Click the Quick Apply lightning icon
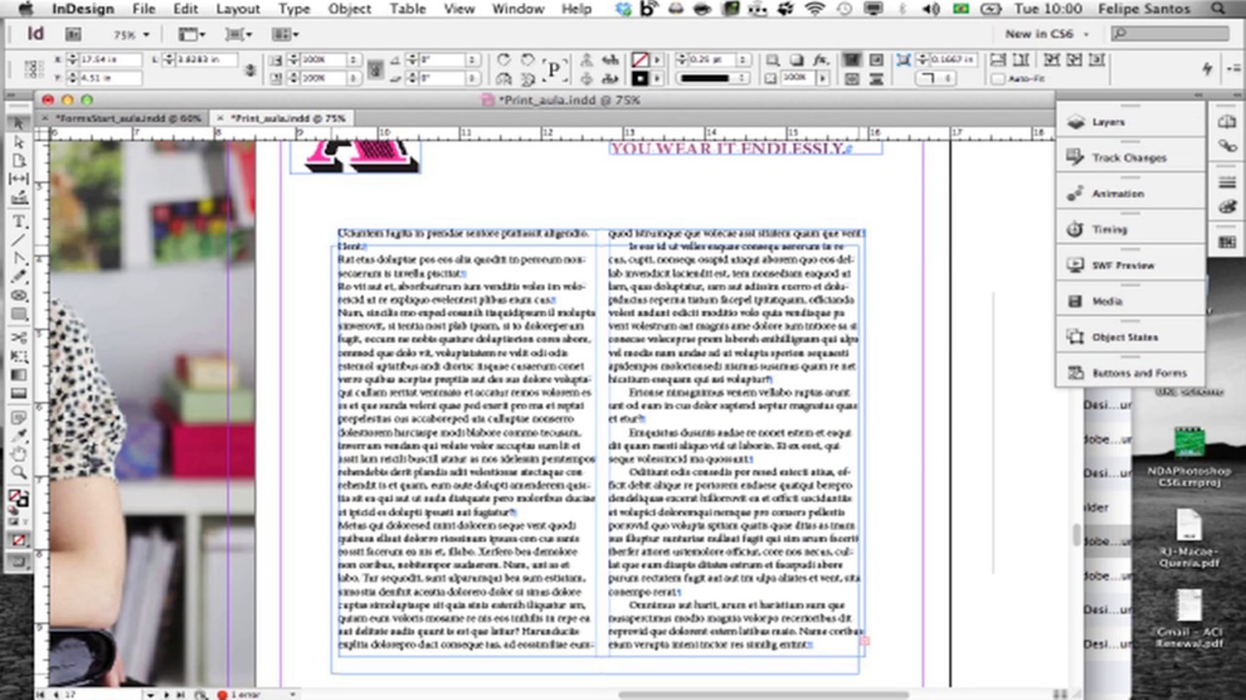This screenshot has height=700, width=1246. 1208,68
